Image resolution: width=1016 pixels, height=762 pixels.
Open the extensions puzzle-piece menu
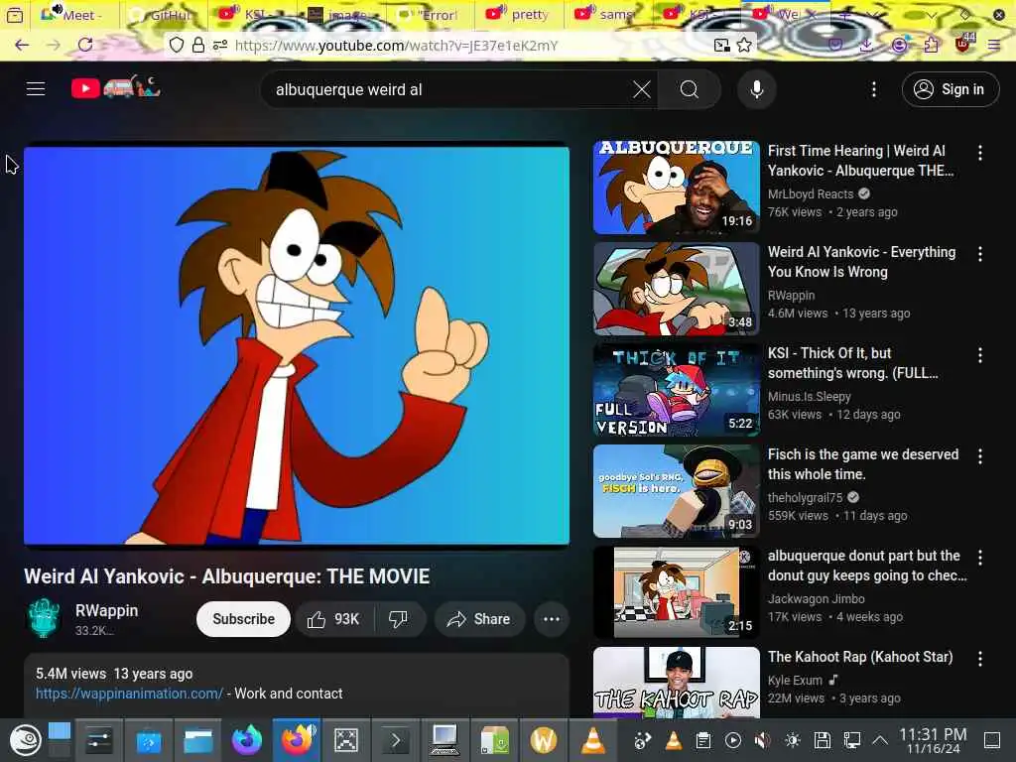(x=931, y=45)
